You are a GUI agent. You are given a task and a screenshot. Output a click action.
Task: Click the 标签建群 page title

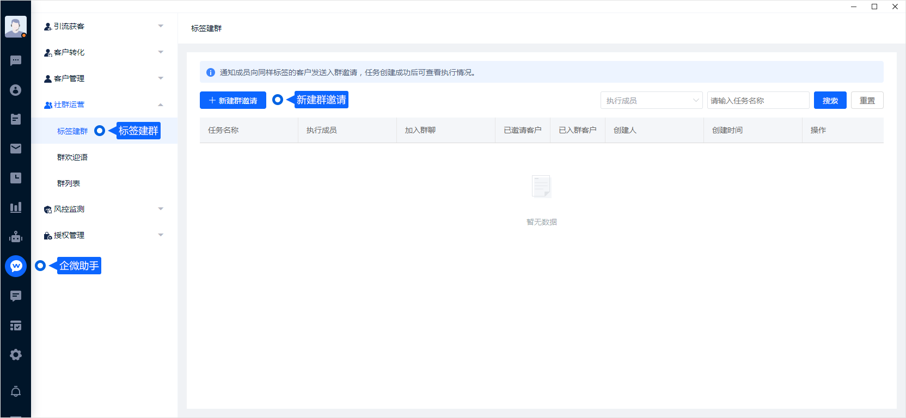[206, 28]
